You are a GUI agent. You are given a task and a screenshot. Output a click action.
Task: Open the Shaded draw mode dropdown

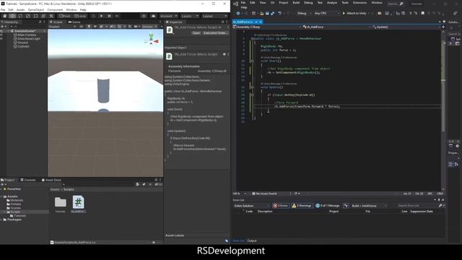(62, 27)
